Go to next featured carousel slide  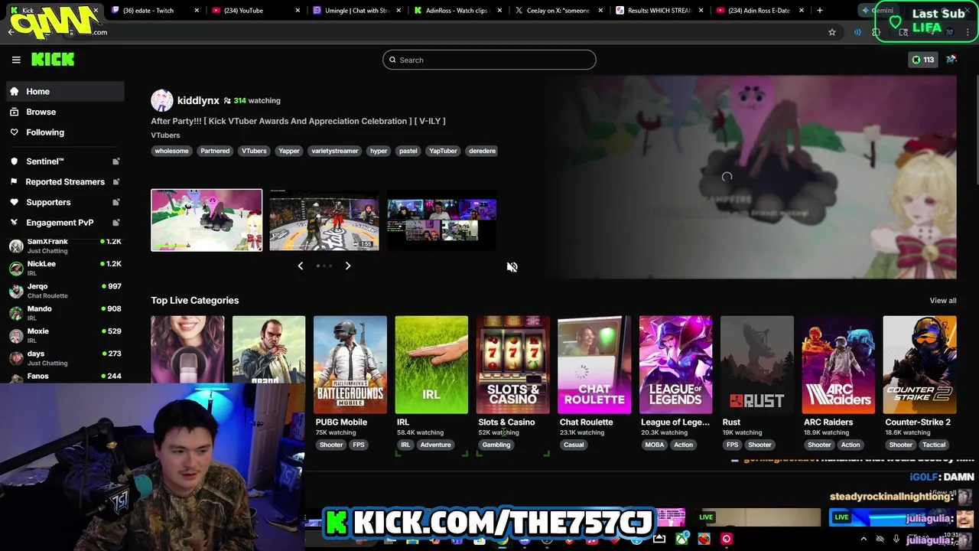click(348, 266)
